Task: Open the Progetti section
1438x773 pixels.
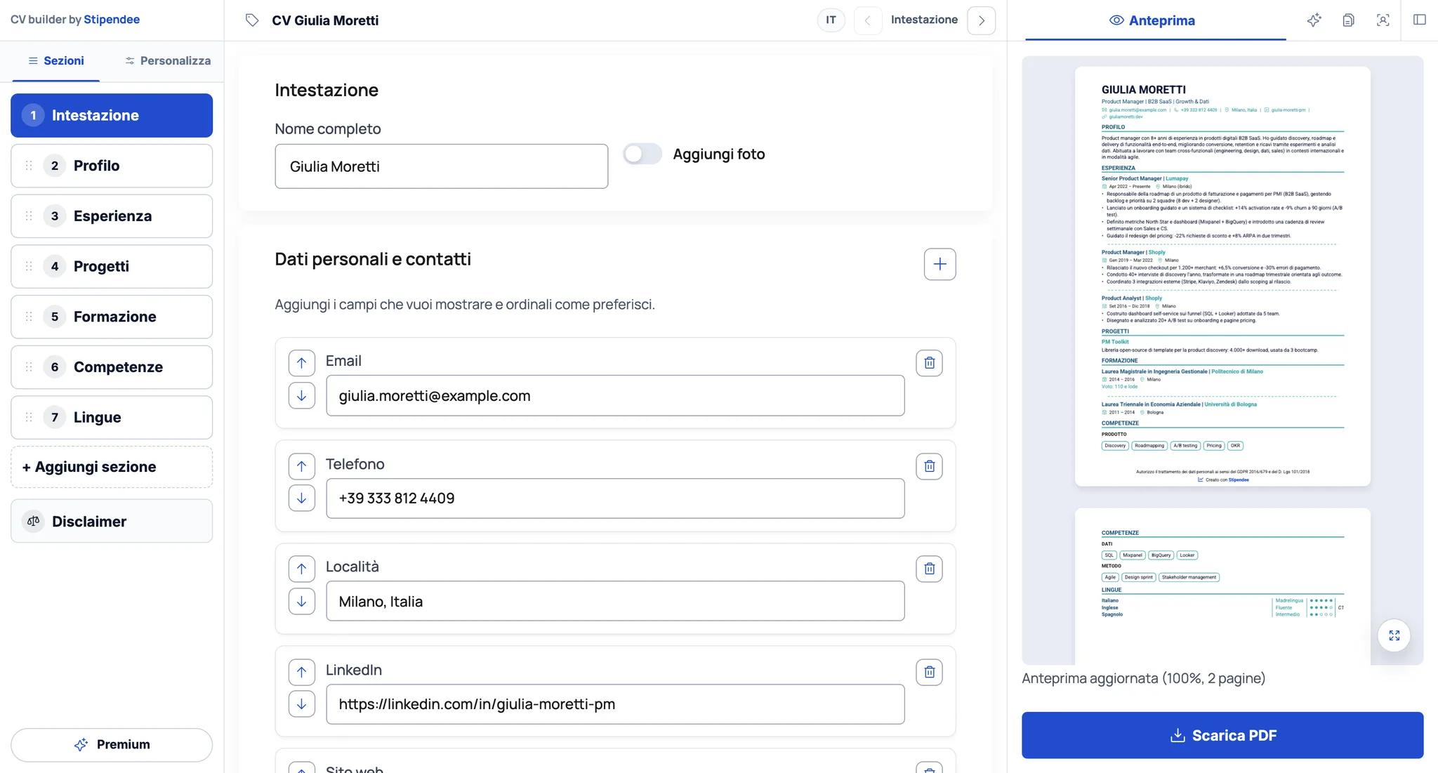Action: coord(112,266)
